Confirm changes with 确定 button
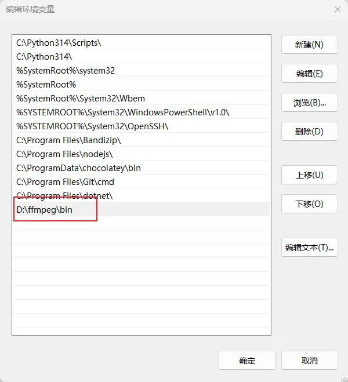Screen dimensions: 348x382 click(x=247, y=361)
